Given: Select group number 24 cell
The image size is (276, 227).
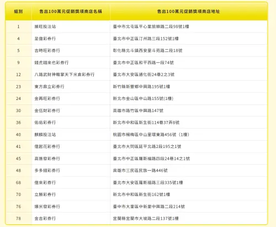Looking at the screenshot, I should (18, 98).
